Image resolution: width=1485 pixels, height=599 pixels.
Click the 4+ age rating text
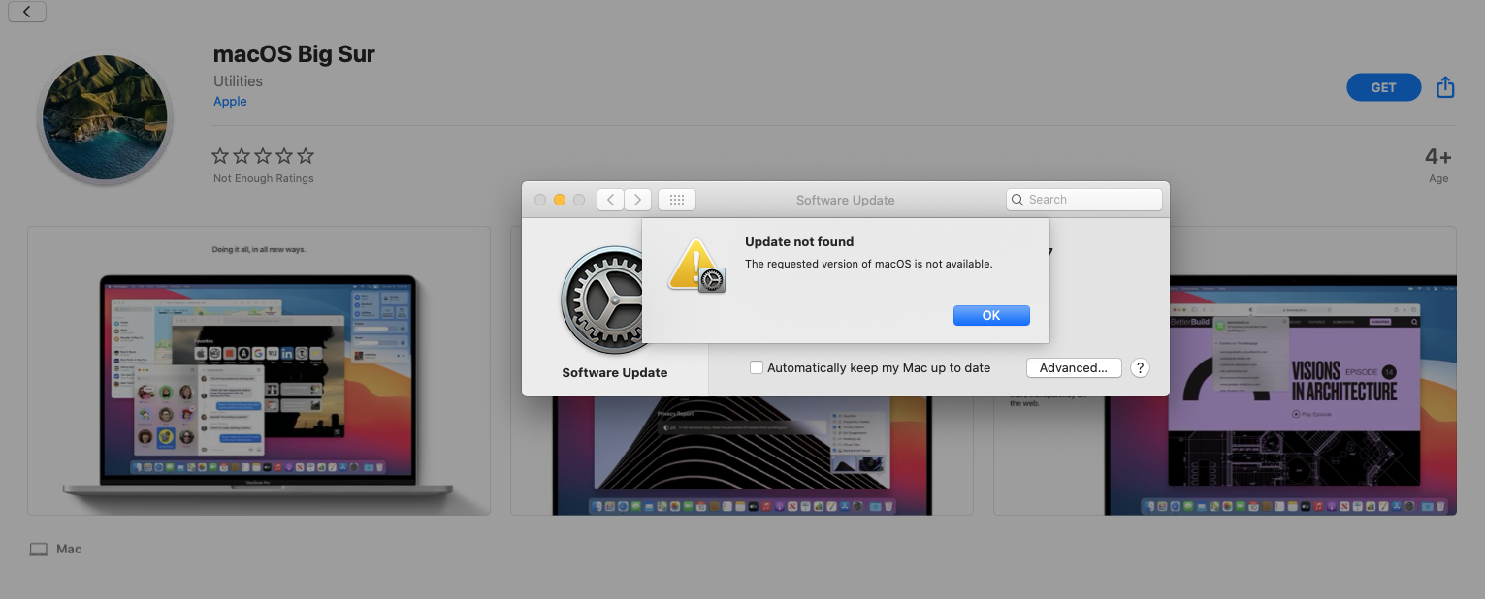[1437, 157]
